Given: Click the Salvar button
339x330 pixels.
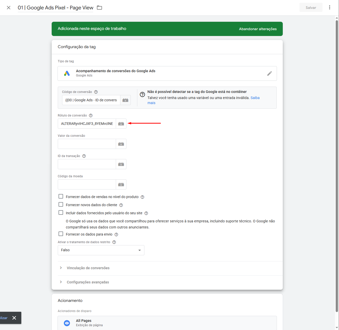Looking at the screenshot, I should click(311, 8).
